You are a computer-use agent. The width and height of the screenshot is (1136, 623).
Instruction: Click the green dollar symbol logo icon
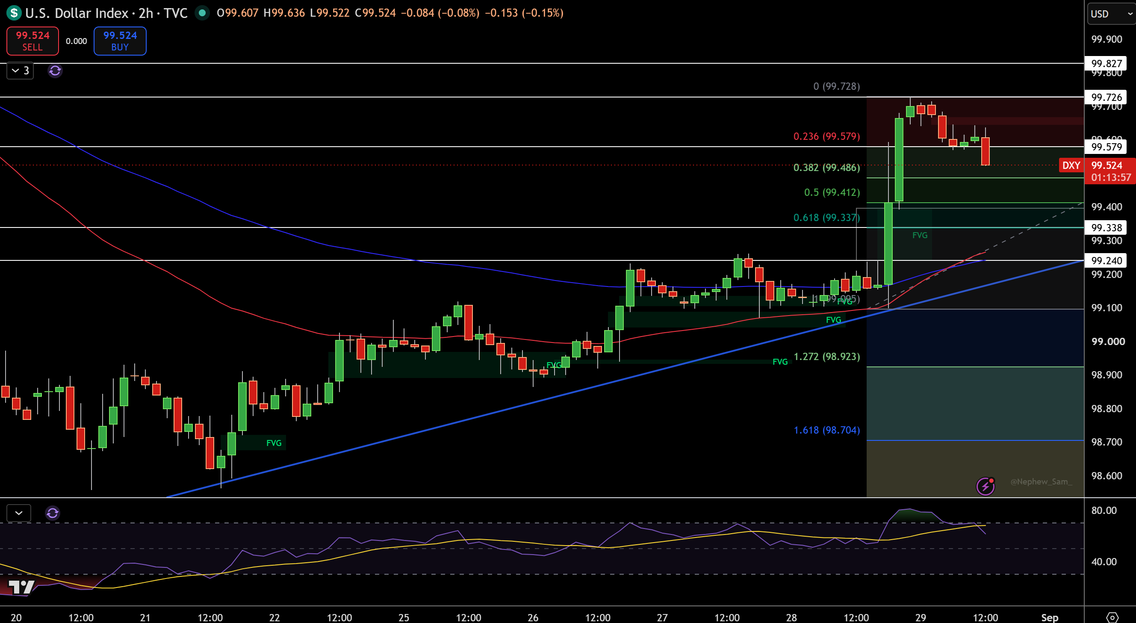[14, 13]
